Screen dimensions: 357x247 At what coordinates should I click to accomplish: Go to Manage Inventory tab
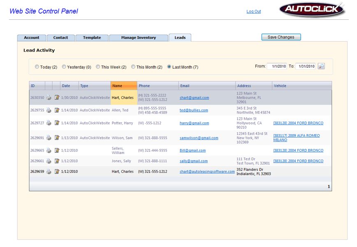pyautogui.click(x=139, y=37)
